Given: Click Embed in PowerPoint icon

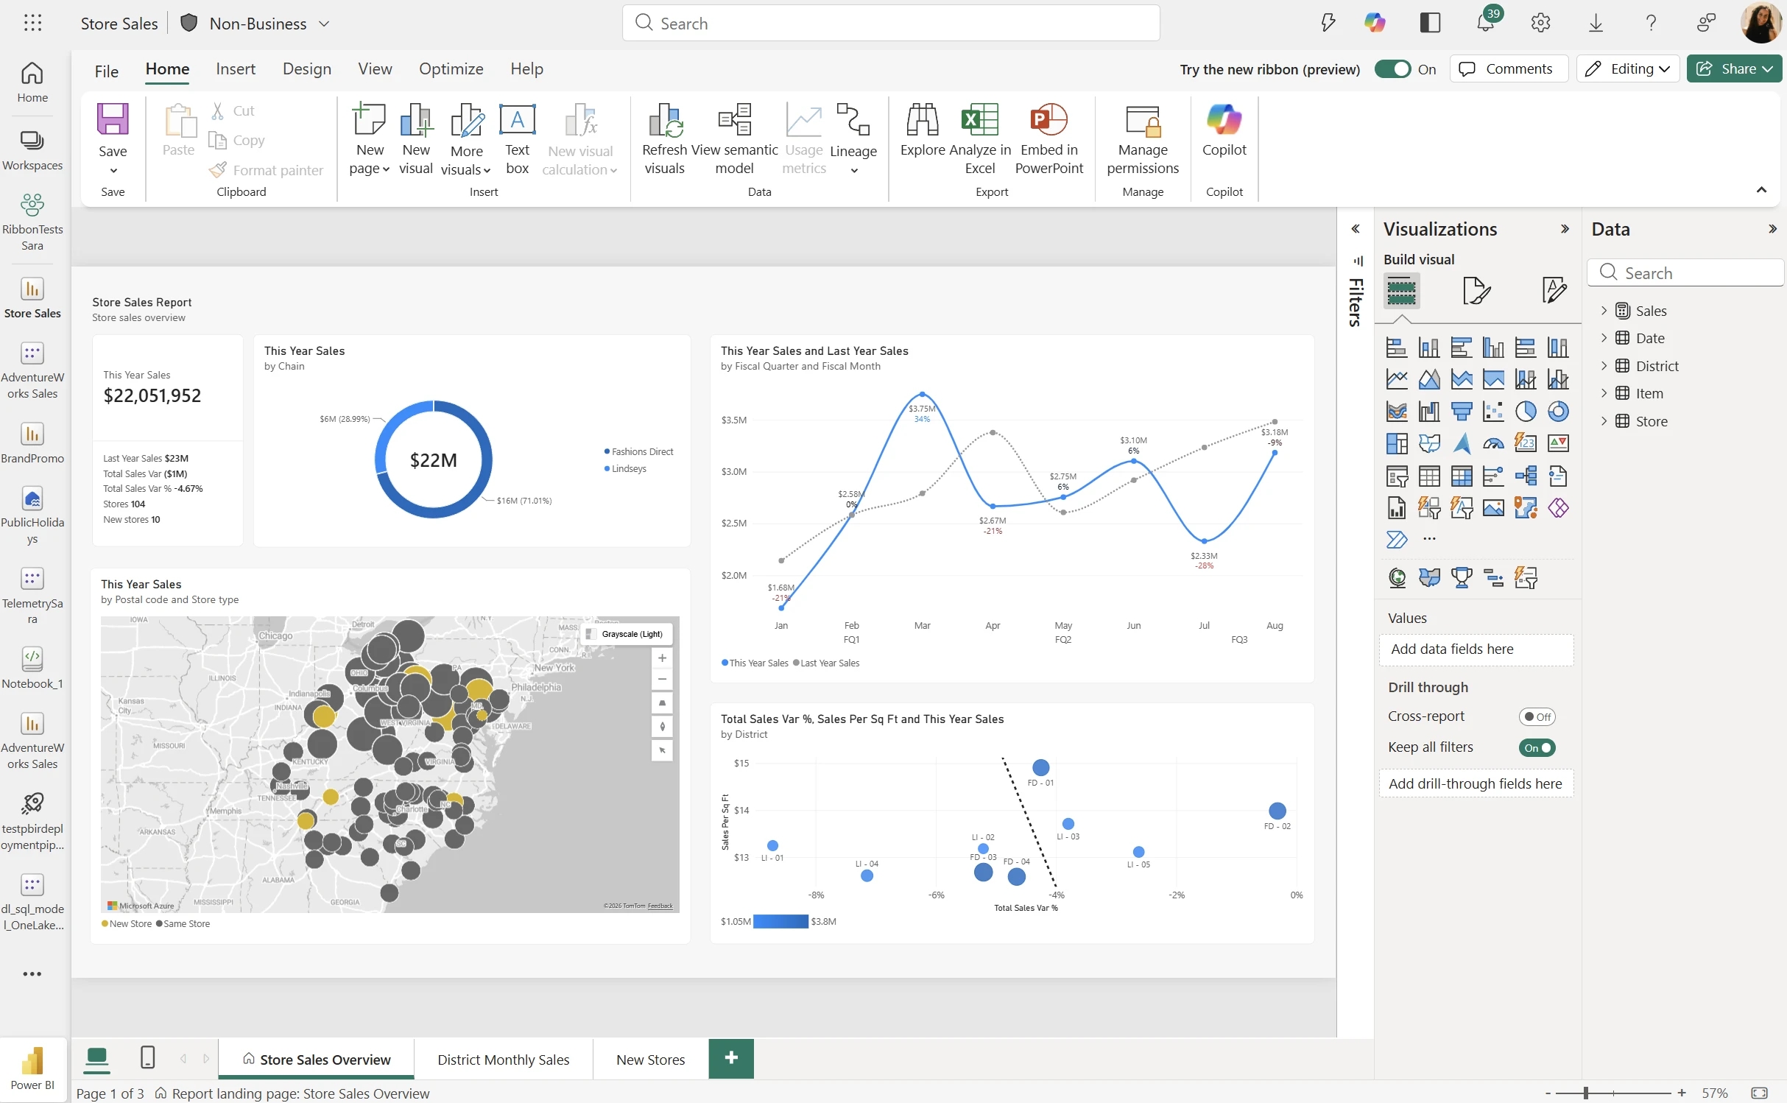Looking at the screenshot, I should (1048, 119).
